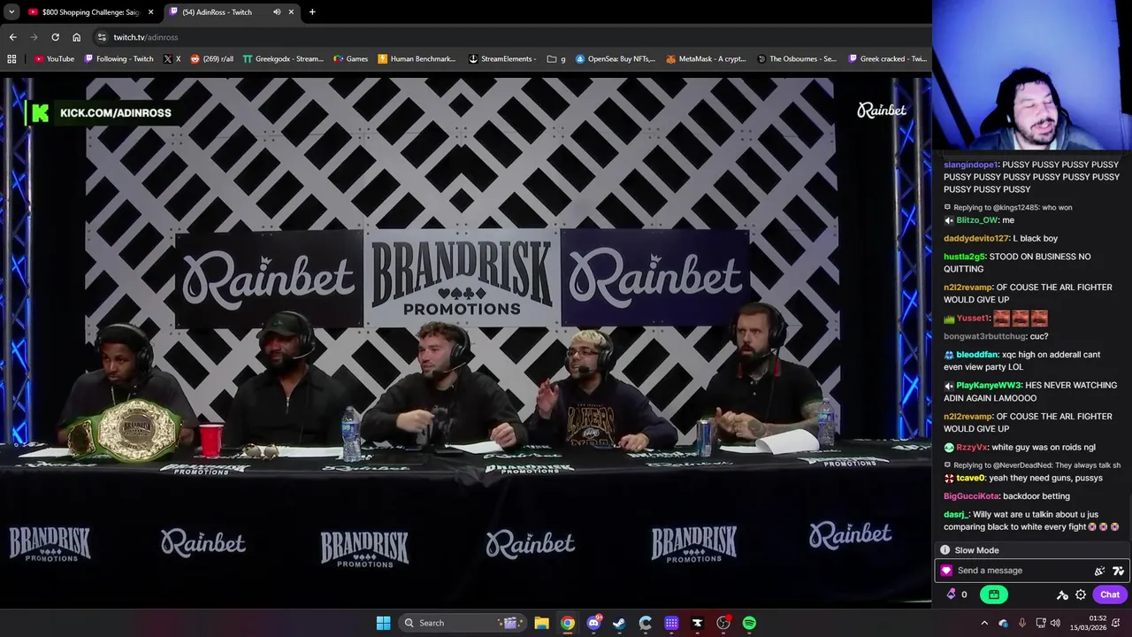Click the dasrj_ chat username
Screen dimensions: 1132x637
[956, 514]
